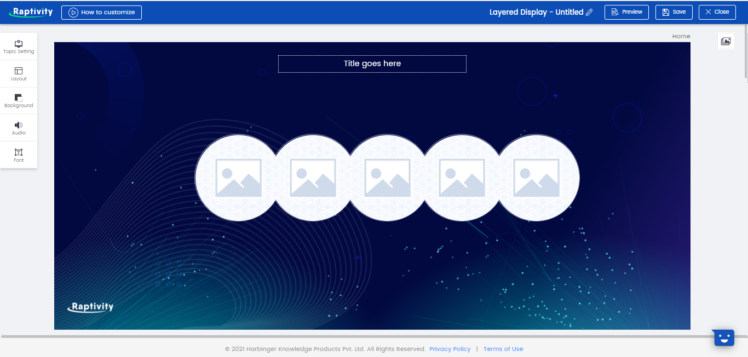Edit the interaction title using the pencil icon
The image size is (748, 357).
point(589,12)
